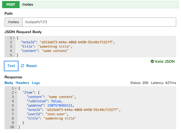Open the Logs response tab

36,83
